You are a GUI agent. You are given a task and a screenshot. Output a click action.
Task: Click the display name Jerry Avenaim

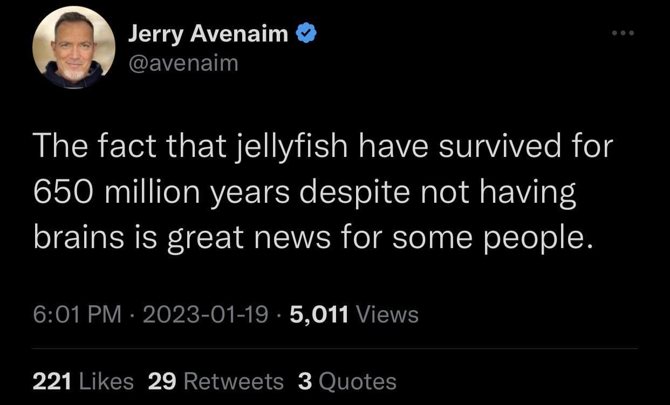click(208, 35)
